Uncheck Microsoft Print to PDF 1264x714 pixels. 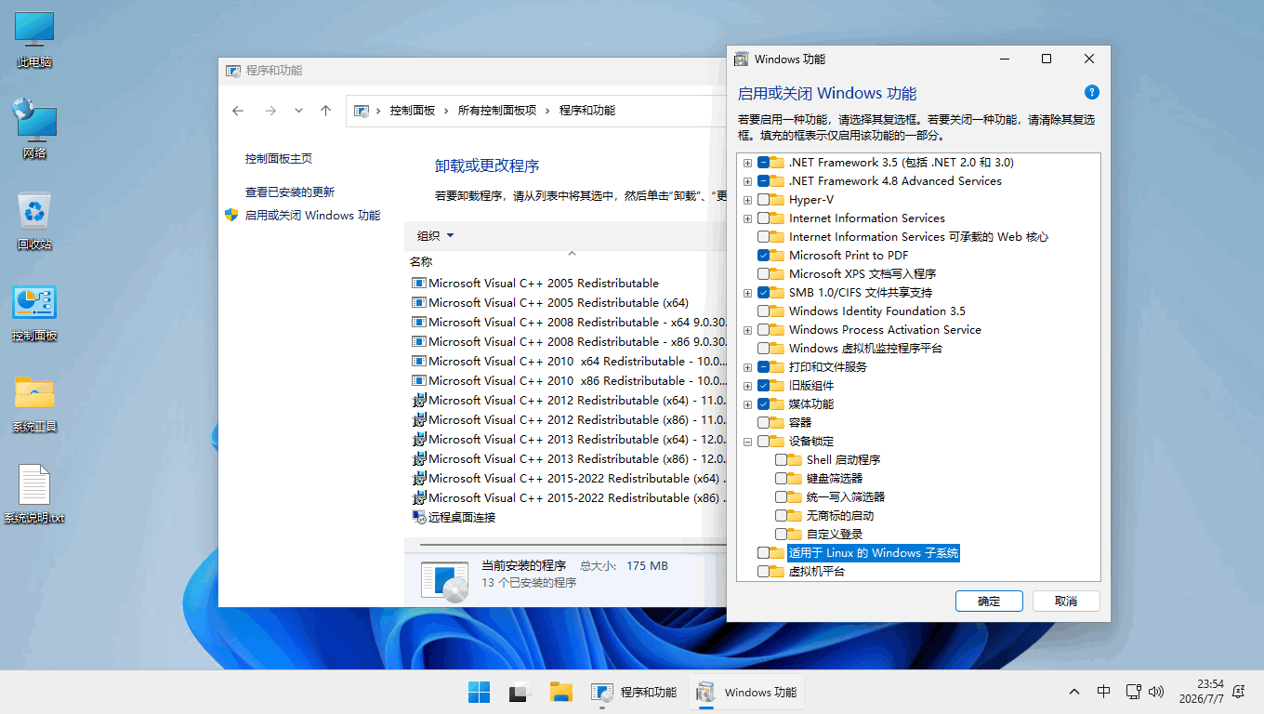tap(764, 256)
